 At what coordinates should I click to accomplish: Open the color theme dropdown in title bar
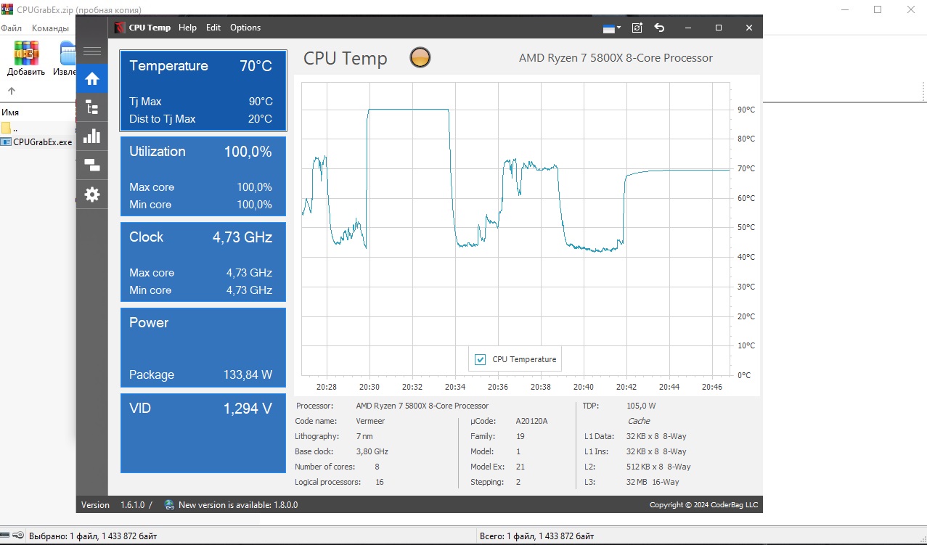point(612,28)
